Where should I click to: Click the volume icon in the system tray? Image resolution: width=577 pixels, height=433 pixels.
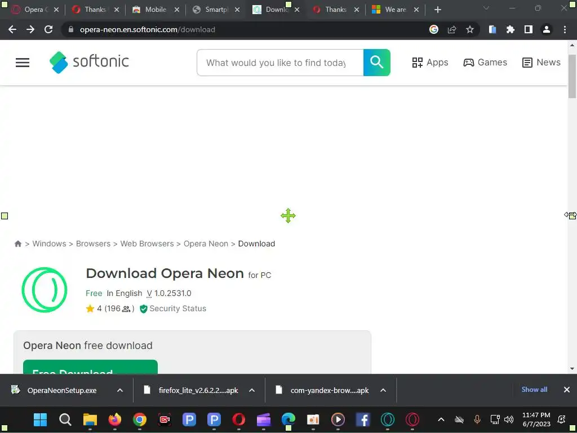[x=509, y=419]
